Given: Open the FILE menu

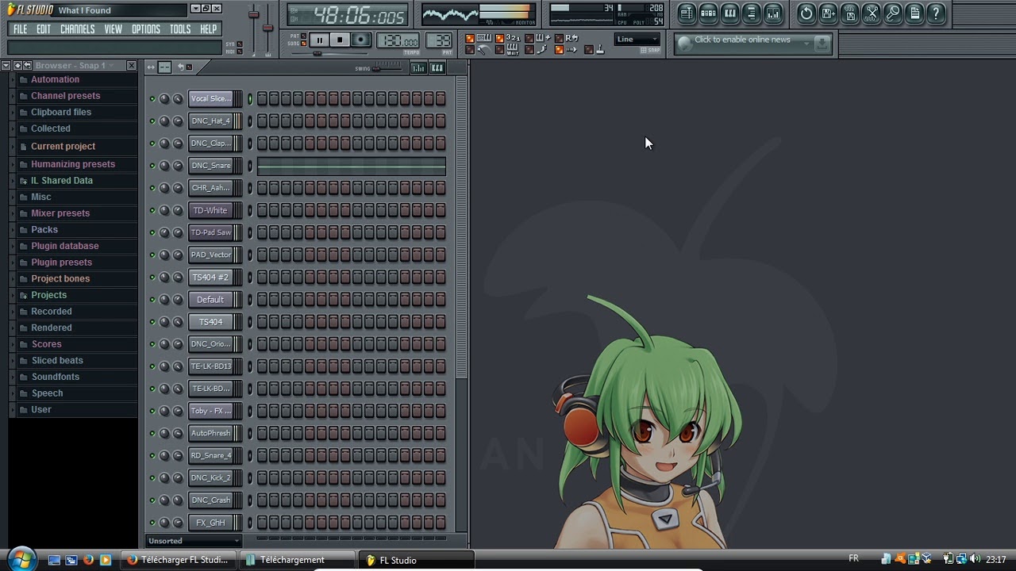Looking at the screenshot, I should 20,29.
